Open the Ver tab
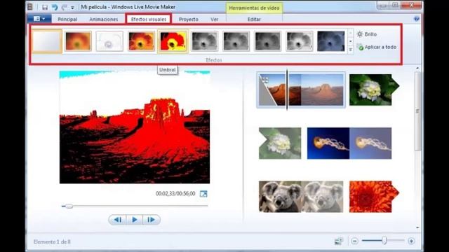This screenshot has width=449, height=252. 215,19
